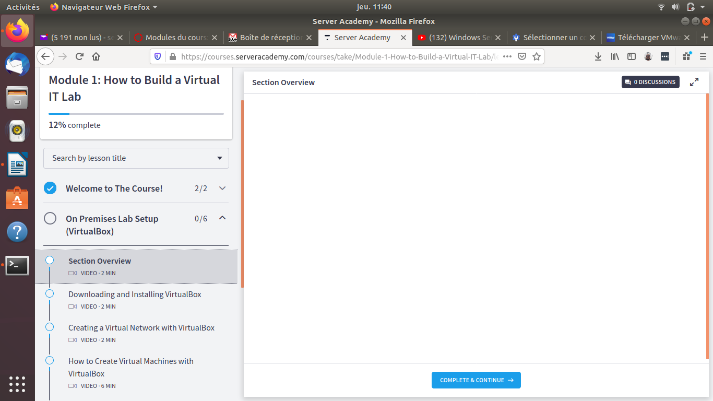
Task: Mark Section Overview lesson circle complete
Action: pos(50,260)
